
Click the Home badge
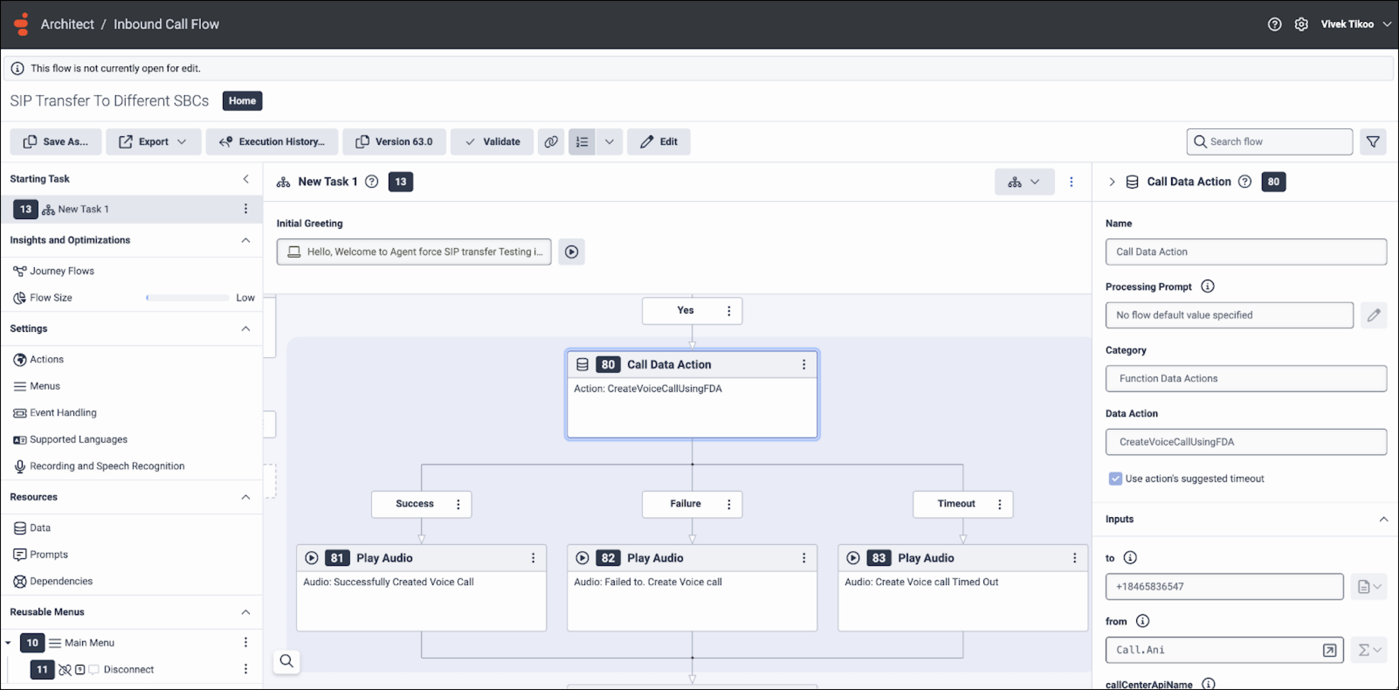(242, 100)
